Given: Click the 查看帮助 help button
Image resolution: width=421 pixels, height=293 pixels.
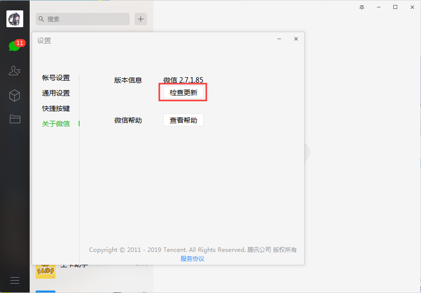Looking at the screenshot, I should 183,120.
